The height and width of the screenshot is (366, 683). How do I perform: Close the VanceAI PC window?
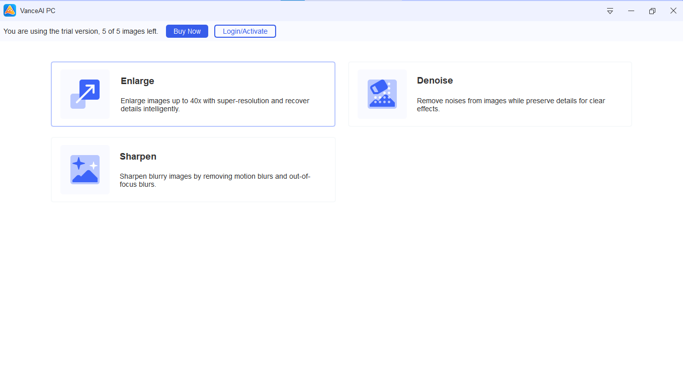point(673,11)
